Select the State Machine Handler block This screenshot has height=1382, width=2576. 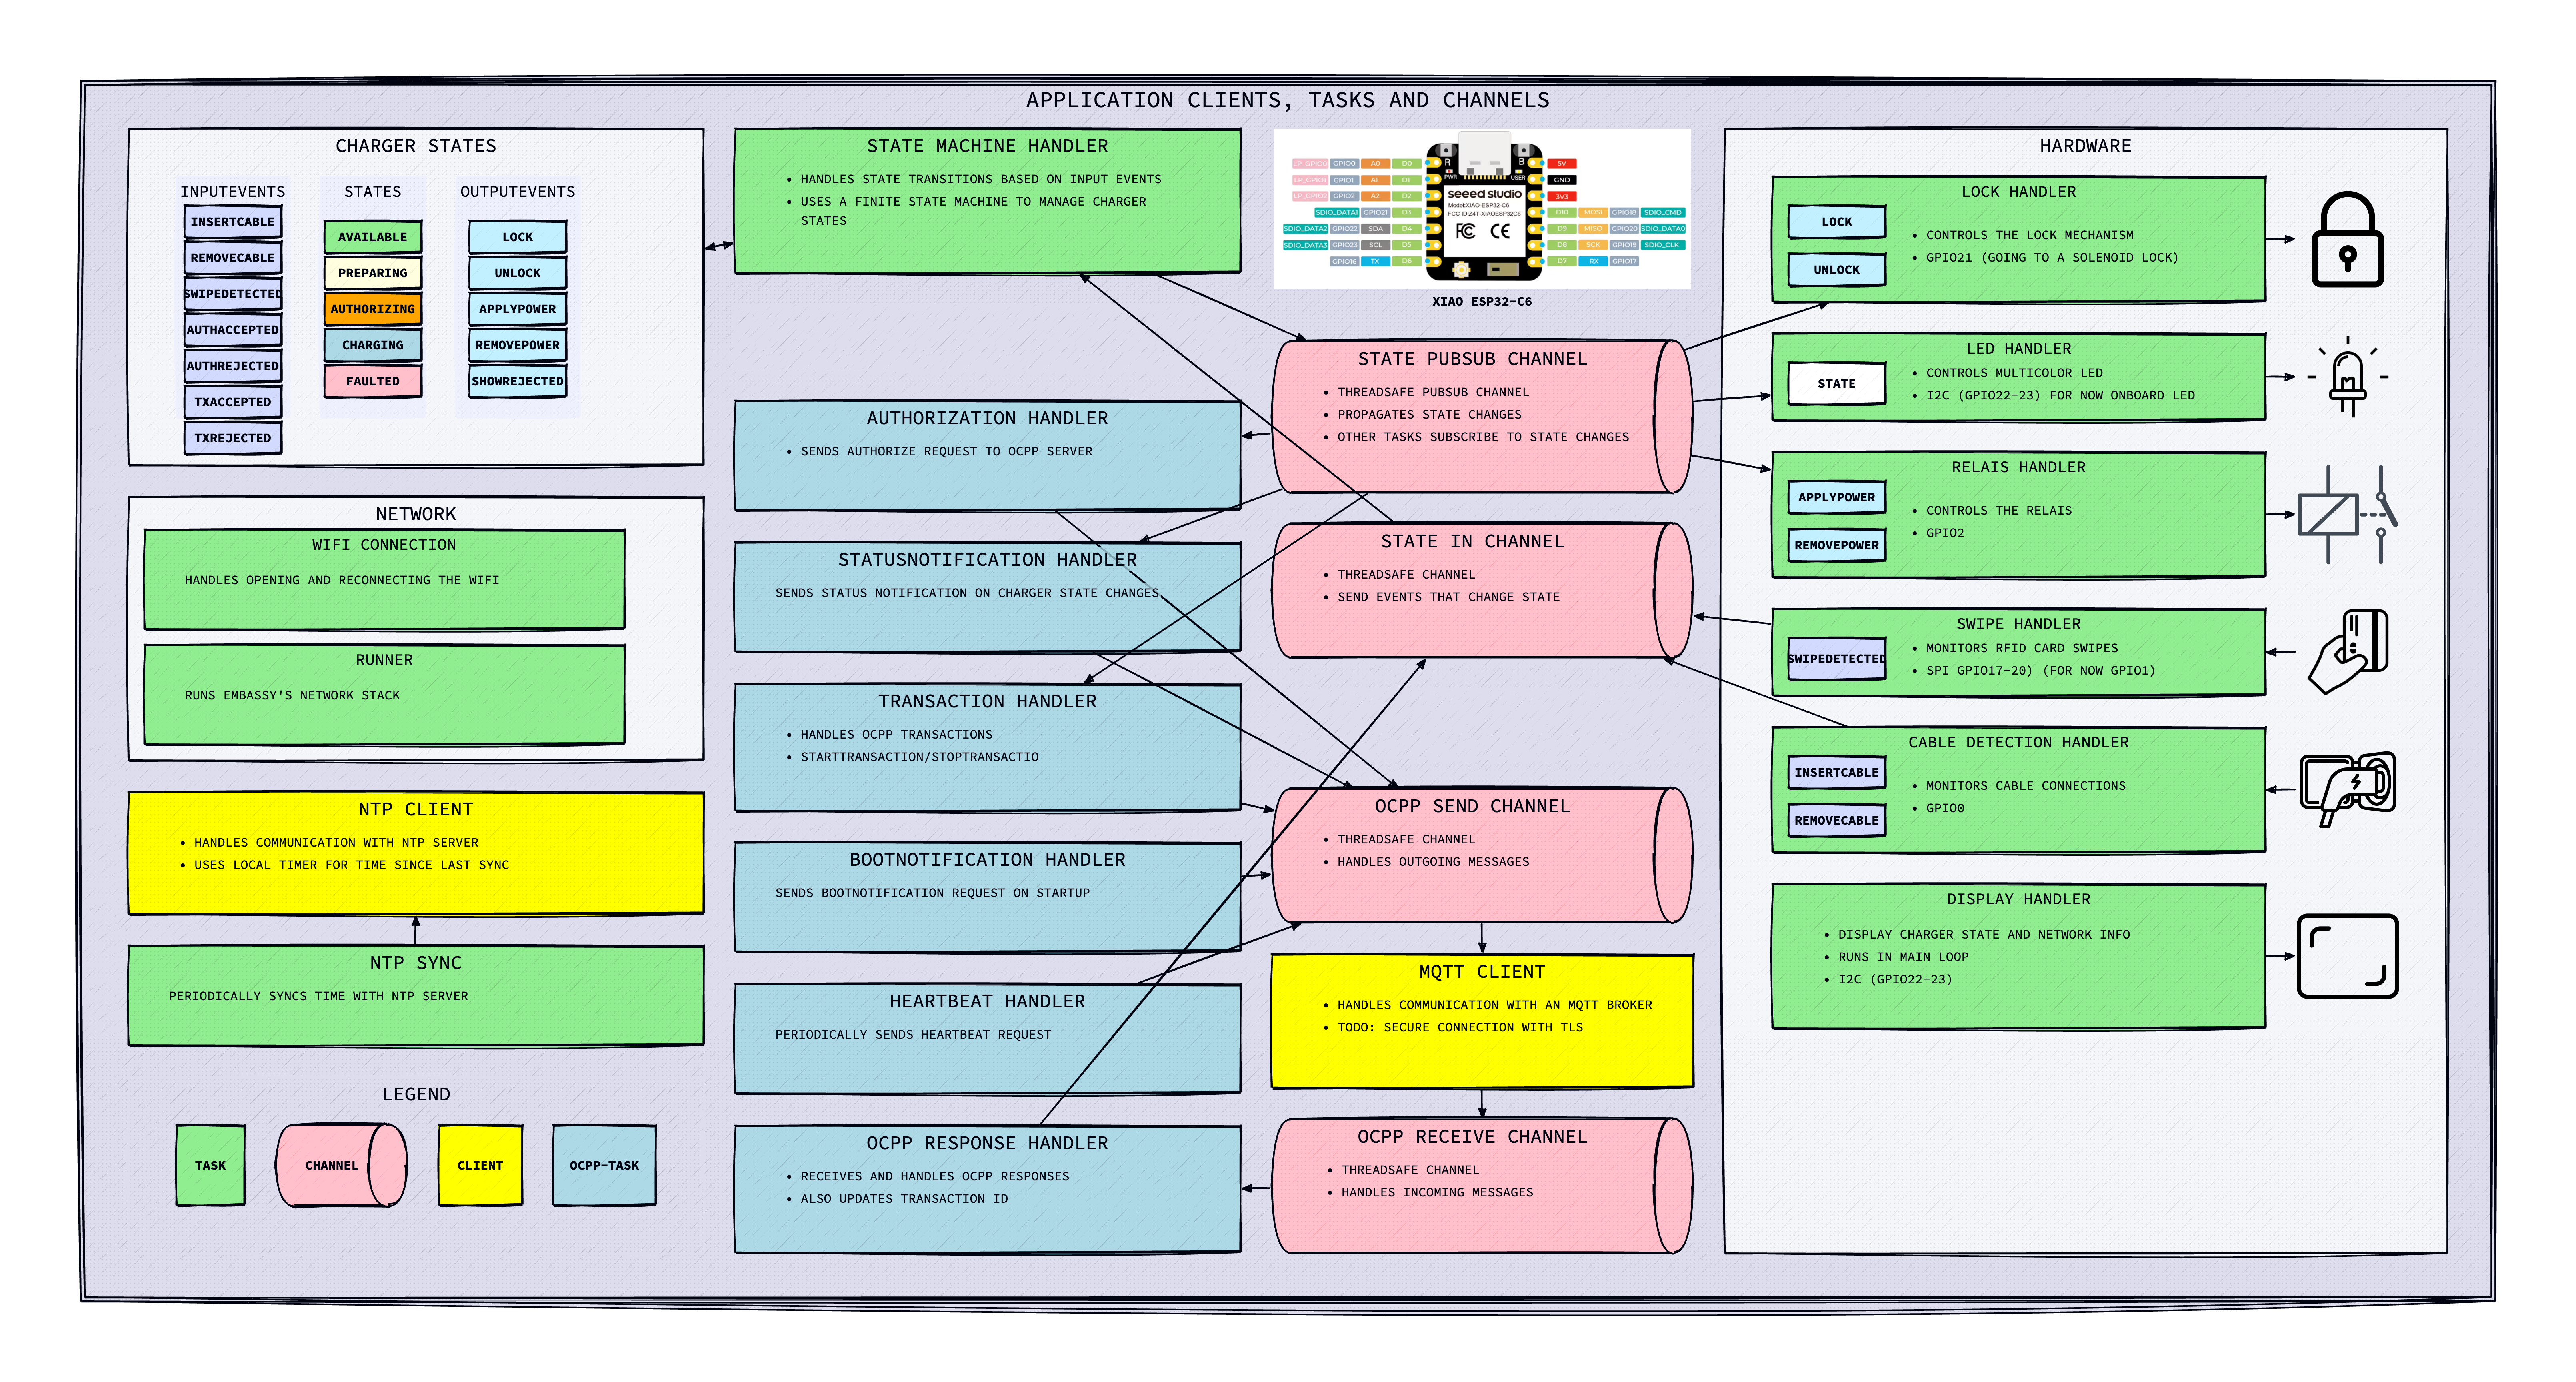[987, 201]
